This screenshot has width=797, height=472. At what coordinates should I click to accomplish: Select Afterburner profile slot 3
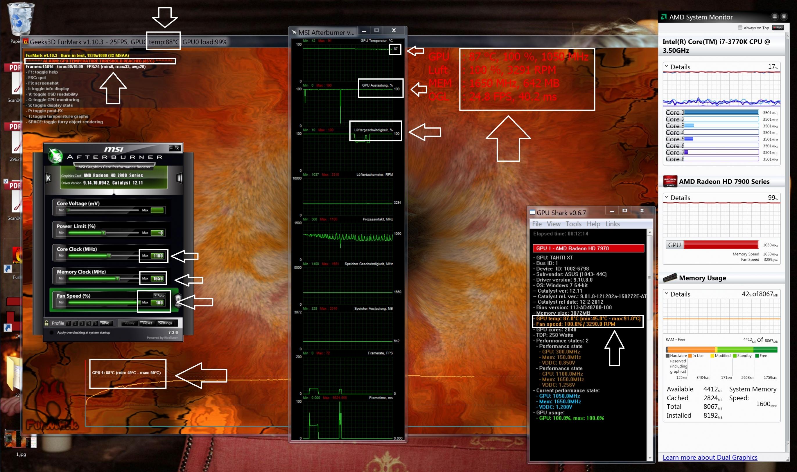tap(82, 323)
